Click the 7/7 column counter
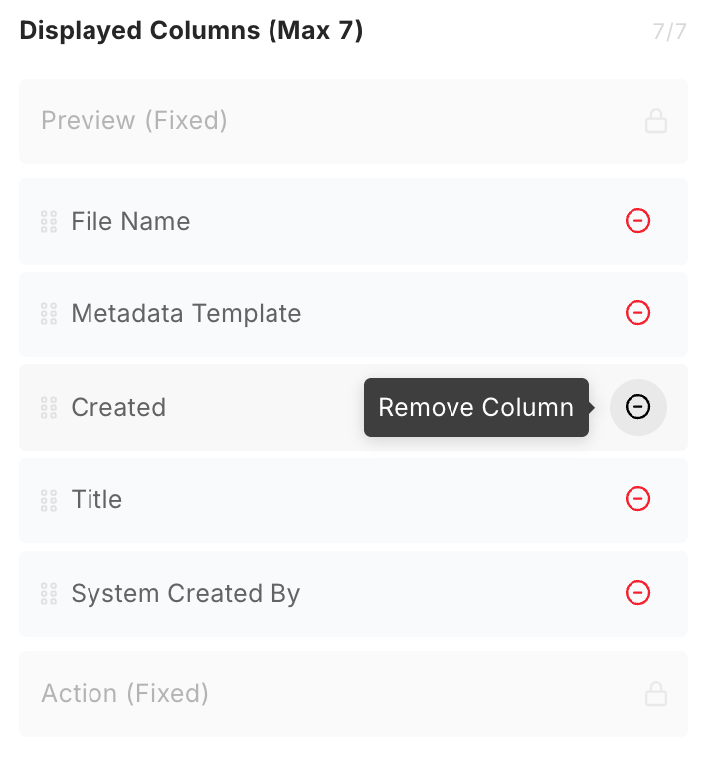Screen dimensions: 722x766 [x=669, y=31]
